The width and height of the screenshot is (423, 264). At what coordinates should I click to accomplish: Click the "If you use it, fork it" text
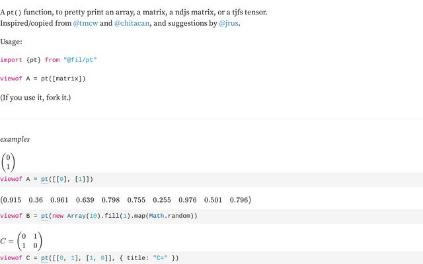(x=36, y=98)
